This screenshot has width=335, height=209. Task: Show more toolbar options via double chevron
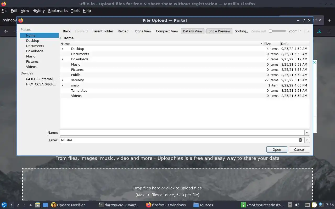tap(308, 31)
